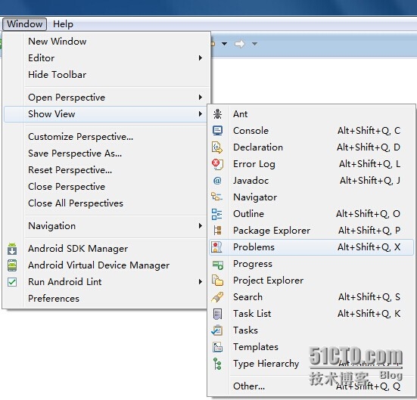Screen dimensions: 417x400
Task: Toggle the Run Android Lint checkmark
Action: pos(12,282)
